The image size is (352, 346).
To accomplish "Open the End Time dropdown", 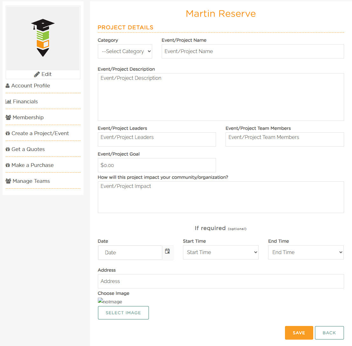I will click(x=306, y=252).
